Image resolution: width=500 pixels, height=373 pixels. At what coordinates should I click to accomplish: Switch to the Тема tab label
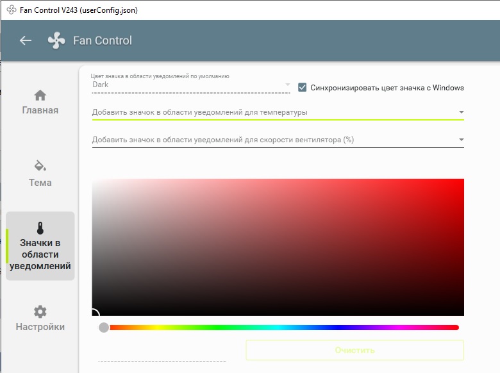pos(40,183)
